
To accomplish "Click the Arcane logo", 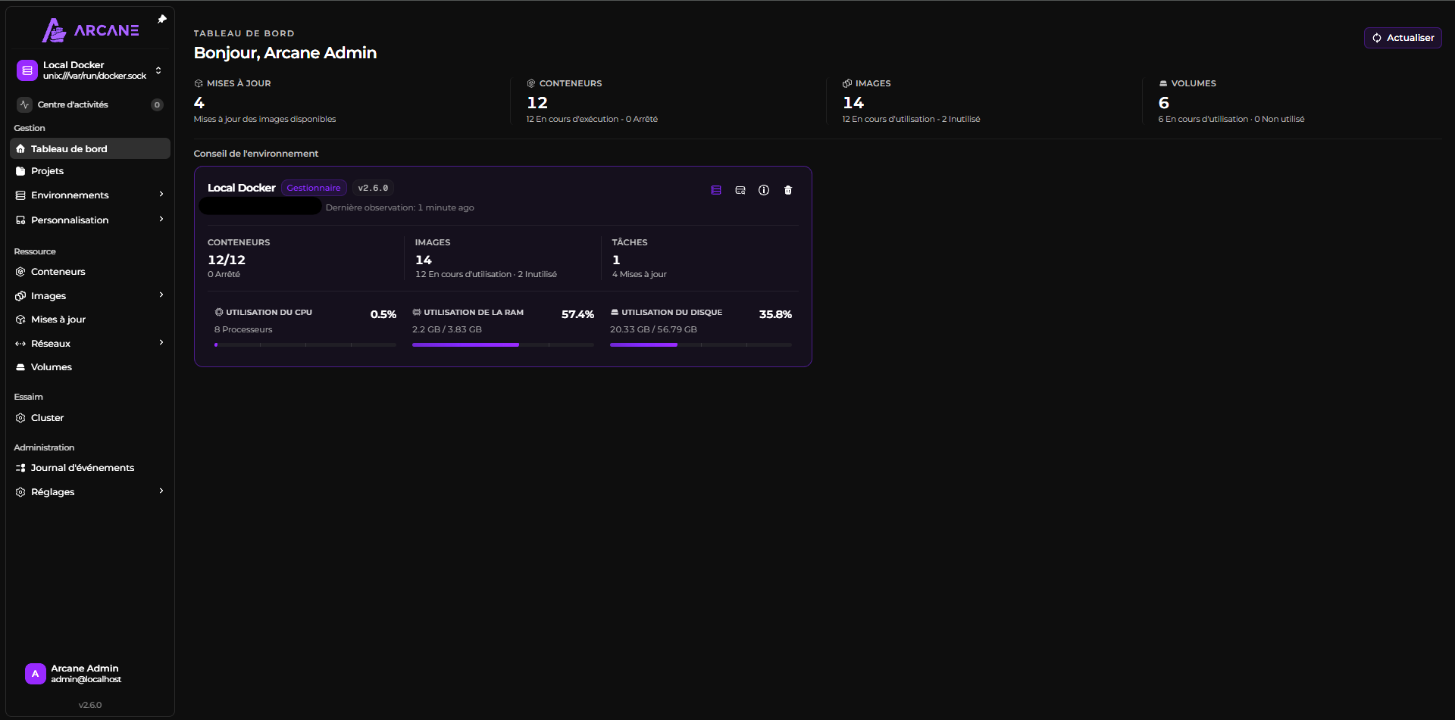I will [90, 30].
